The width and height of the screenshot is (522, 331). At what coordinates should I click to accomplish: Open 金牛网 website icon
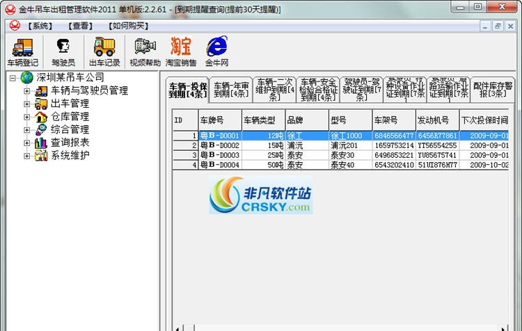pos(216,52)
